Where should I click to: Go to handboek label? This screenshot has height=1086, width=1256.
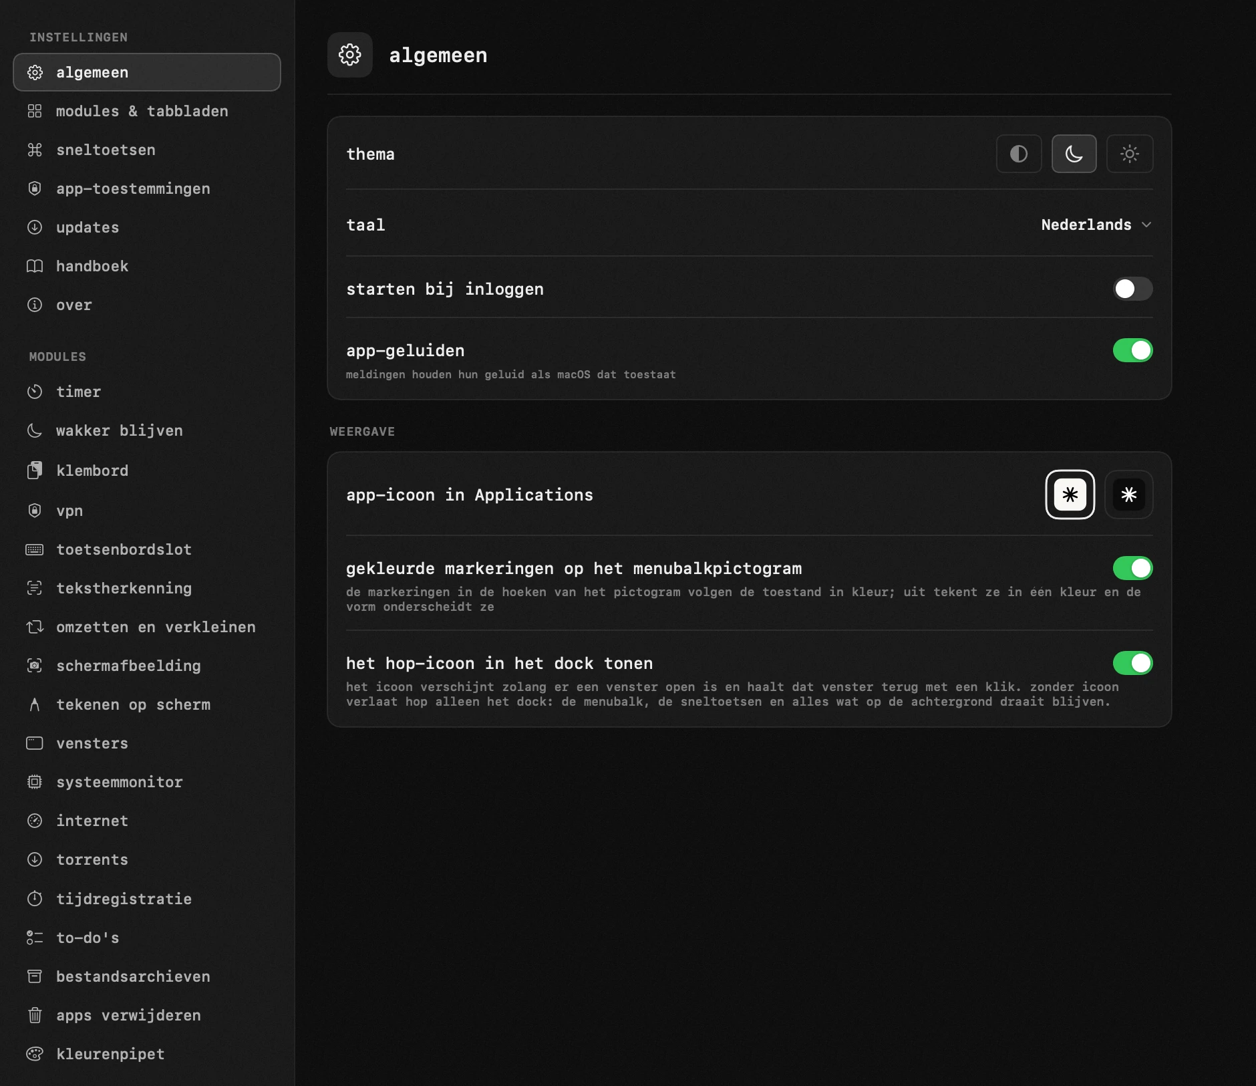pyautogui.click(x=92, y=266)
